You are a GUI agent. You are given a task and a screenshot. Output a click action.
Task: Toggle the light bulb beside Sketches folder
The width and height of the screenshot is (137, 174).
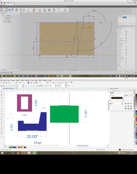pyautogui.click(x=5, y=22)
